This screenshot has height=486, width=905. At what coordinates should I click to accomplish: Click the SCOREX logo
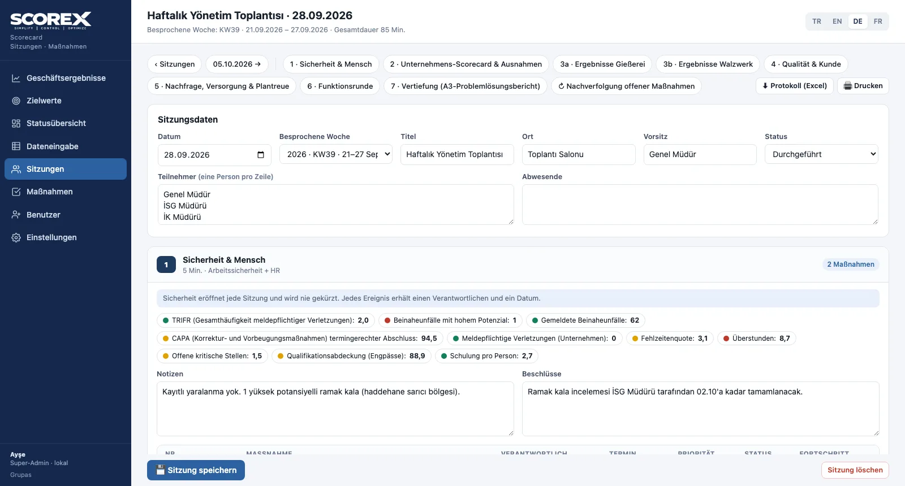51,20
